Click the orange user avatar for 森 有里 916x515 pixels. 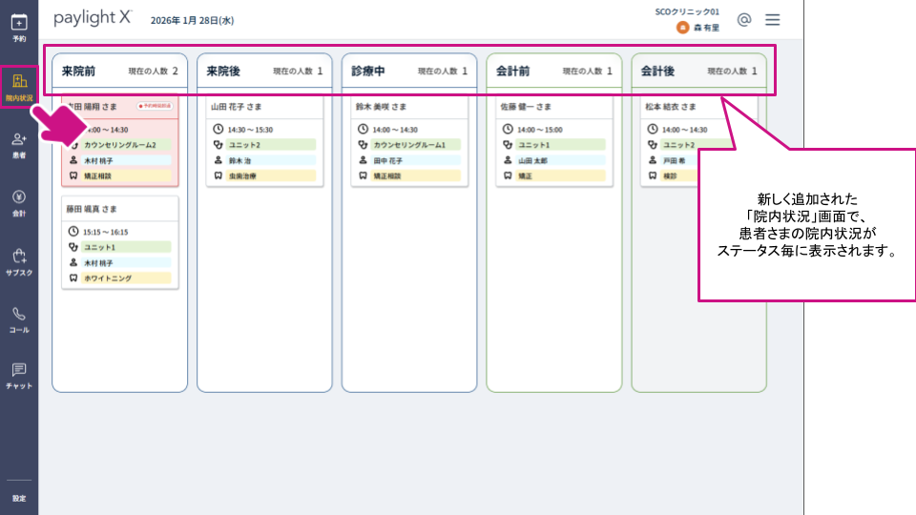tap(682, 28)
